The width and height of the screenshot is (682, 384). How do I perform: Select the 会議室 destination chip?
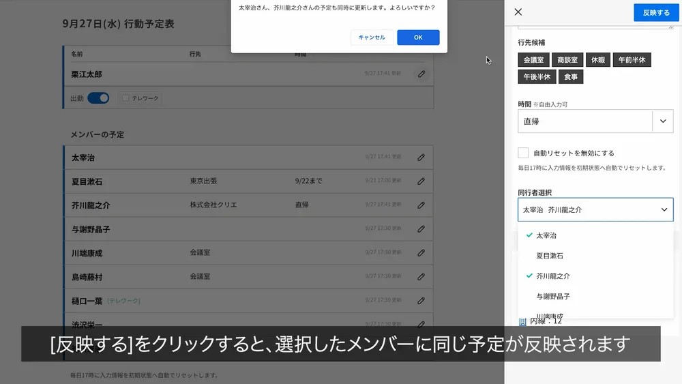(x=533, y=60)
